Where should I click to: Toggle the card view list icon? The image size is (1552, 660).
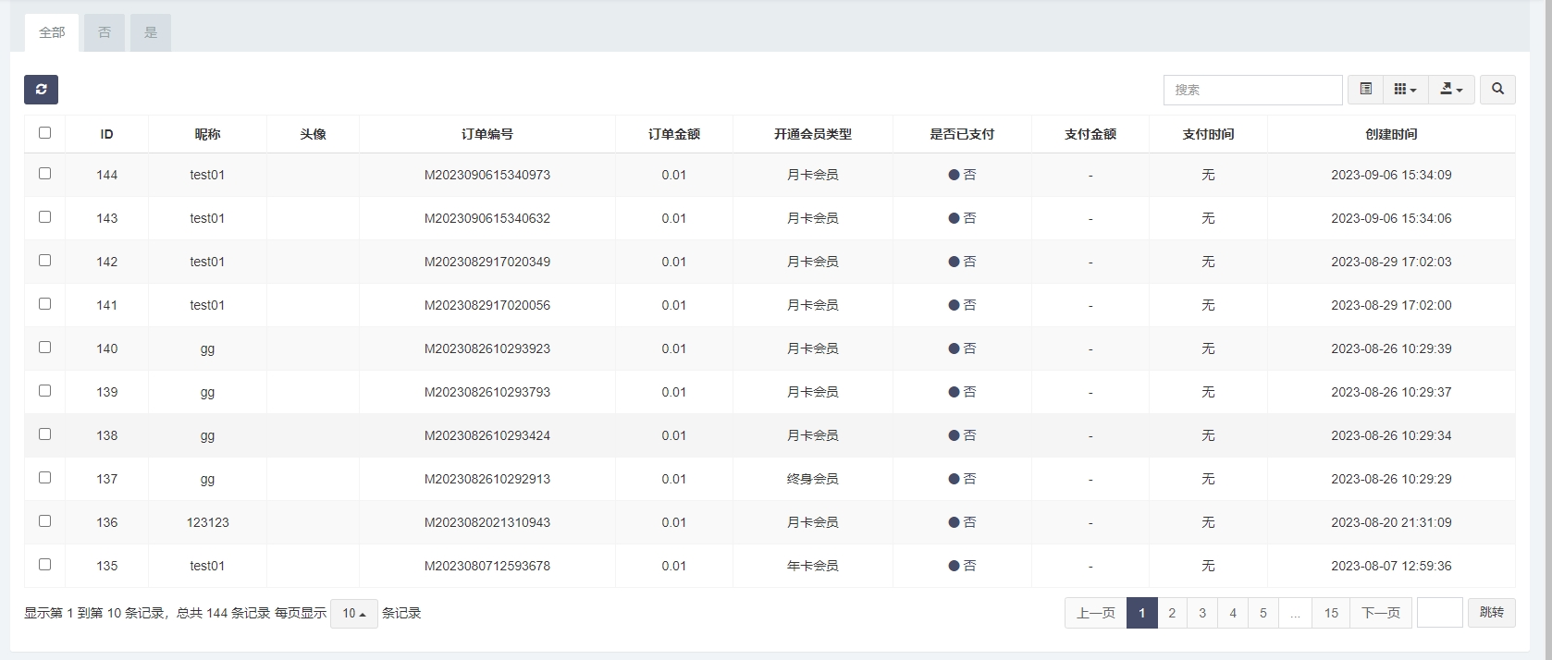1365,90
